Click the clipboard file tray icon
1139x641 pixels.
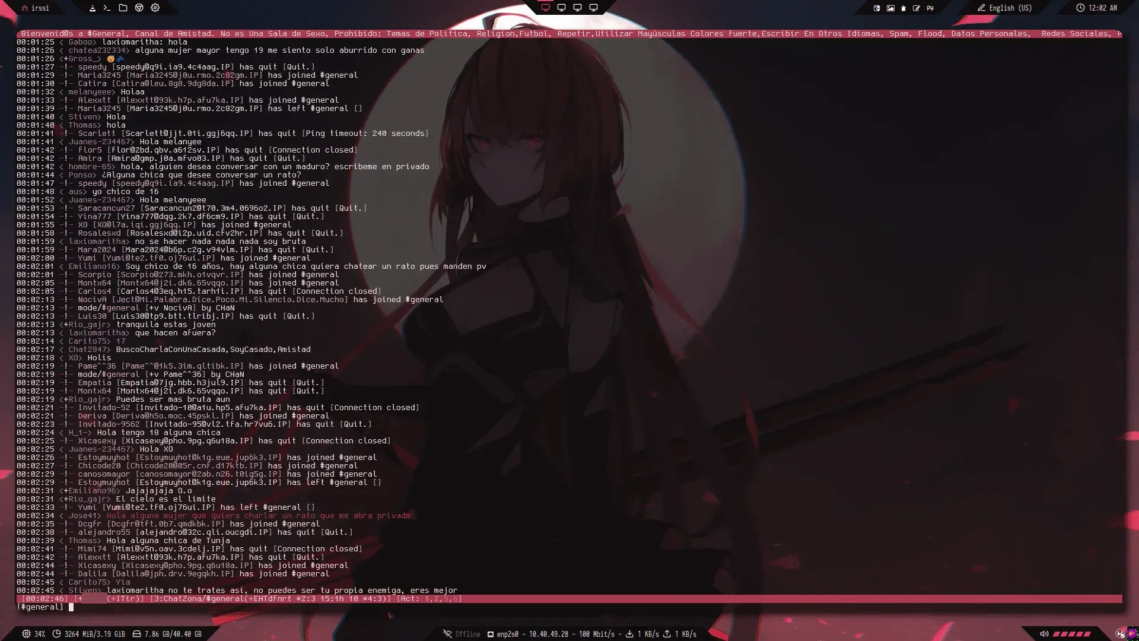pyautogui.click(x=903, y=8)
